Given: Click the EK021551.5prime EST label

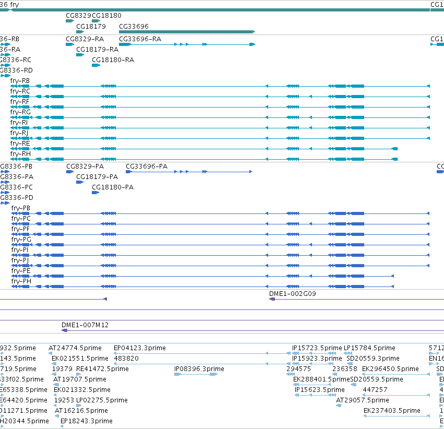Looking at the screenshot, I should 80,359.
